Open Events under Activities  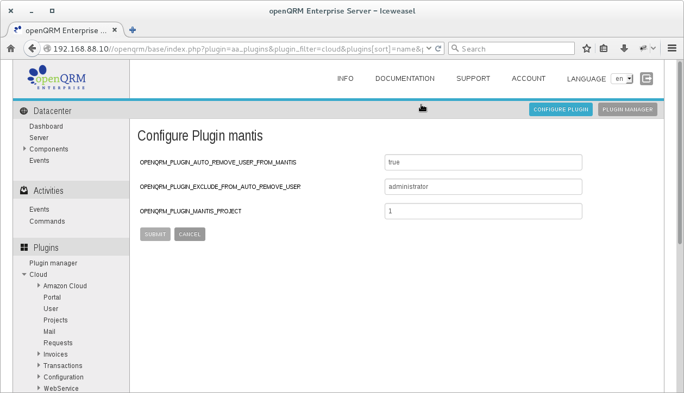click(x=39, y=210)
